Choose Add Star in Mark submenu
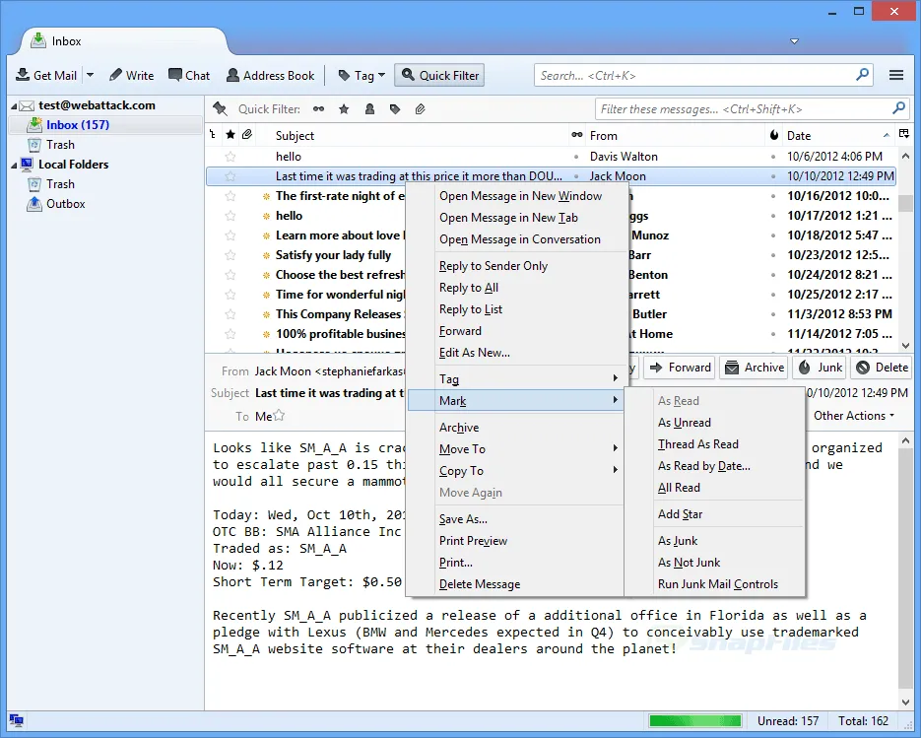The width and height of the screenshot is (921, 738). pos(681,514)
